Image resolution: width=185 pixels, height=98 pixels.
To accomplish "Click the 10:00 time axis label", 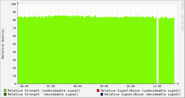I will point(131,86).
